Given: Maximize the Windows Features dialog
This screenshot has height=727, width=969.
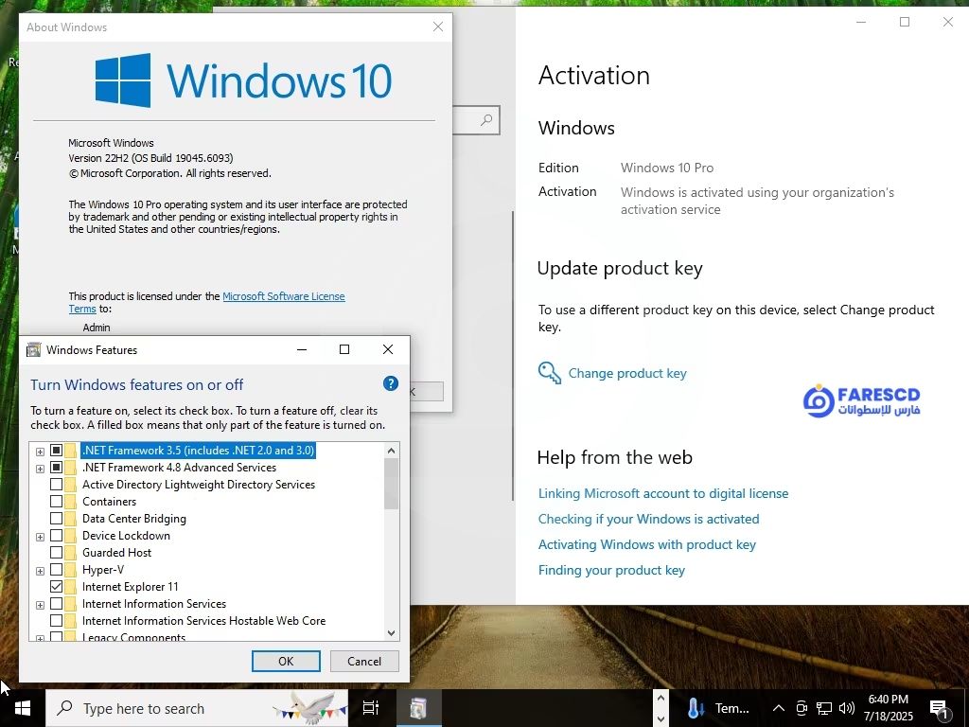Looking at the screenshot, I should (344, 349).
